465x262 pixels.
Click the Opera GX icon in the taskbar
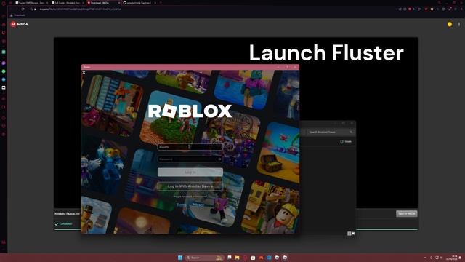pyautogui.click(x=245, y=258)
